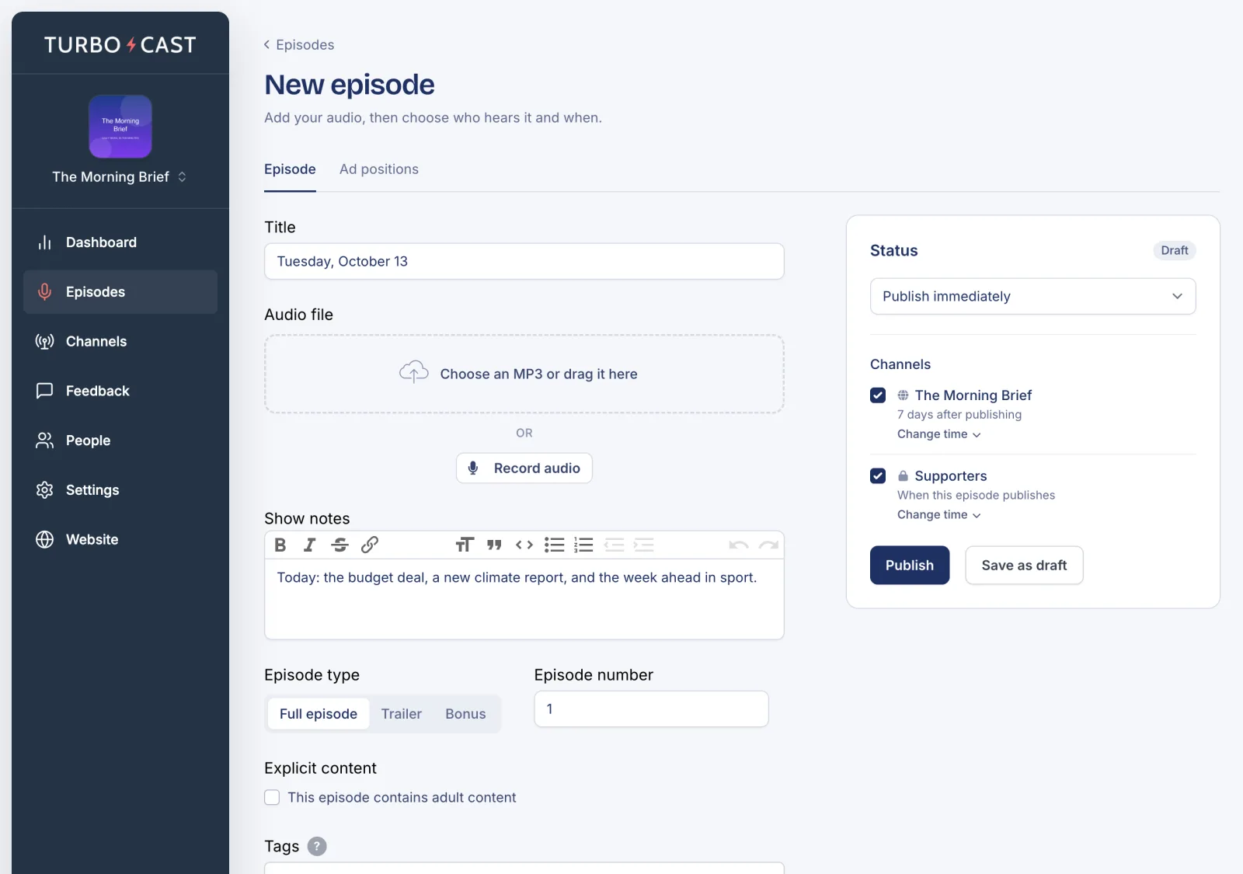Click the Record audio button

(524, 468)
